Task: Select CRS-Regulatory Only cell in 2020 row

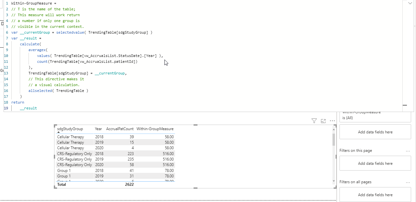Action: click(75, 165)
